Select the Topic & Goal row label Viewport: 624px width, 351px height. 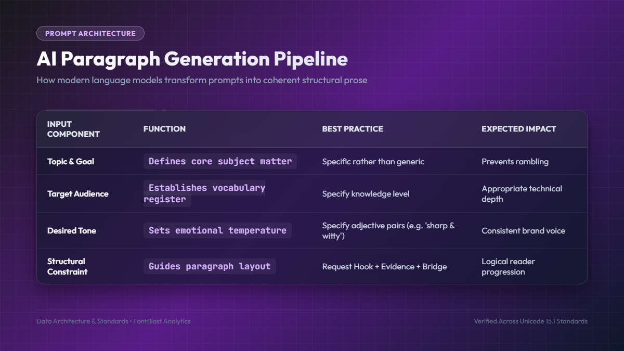[71, 162]
